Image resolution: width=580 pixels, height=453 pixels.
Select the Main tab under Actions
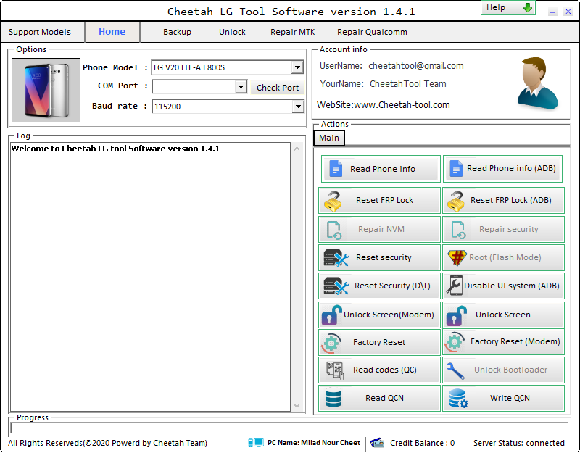tap(329, 138)
